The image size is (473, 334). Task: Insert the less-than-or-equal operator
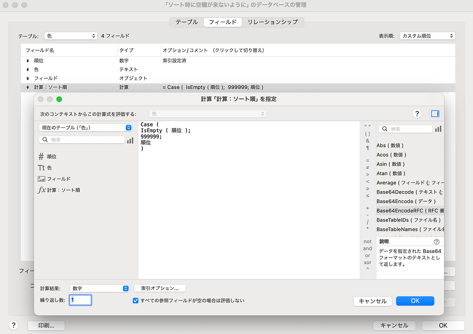367,195
